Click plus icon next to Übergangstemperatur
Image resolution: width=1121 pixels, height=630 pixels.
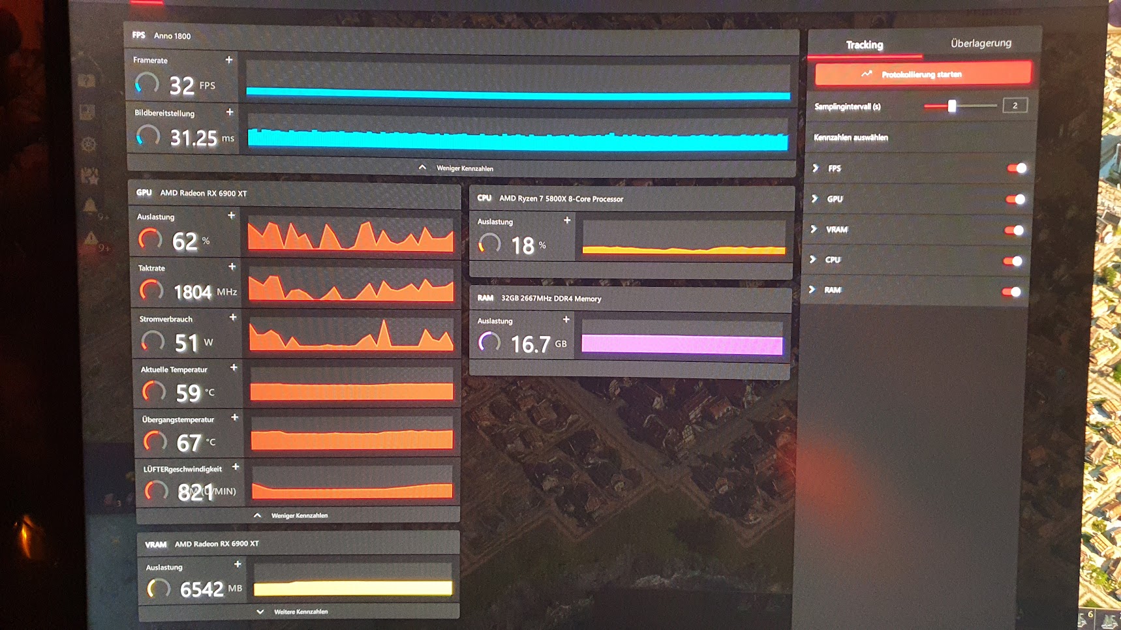[235, 417]
